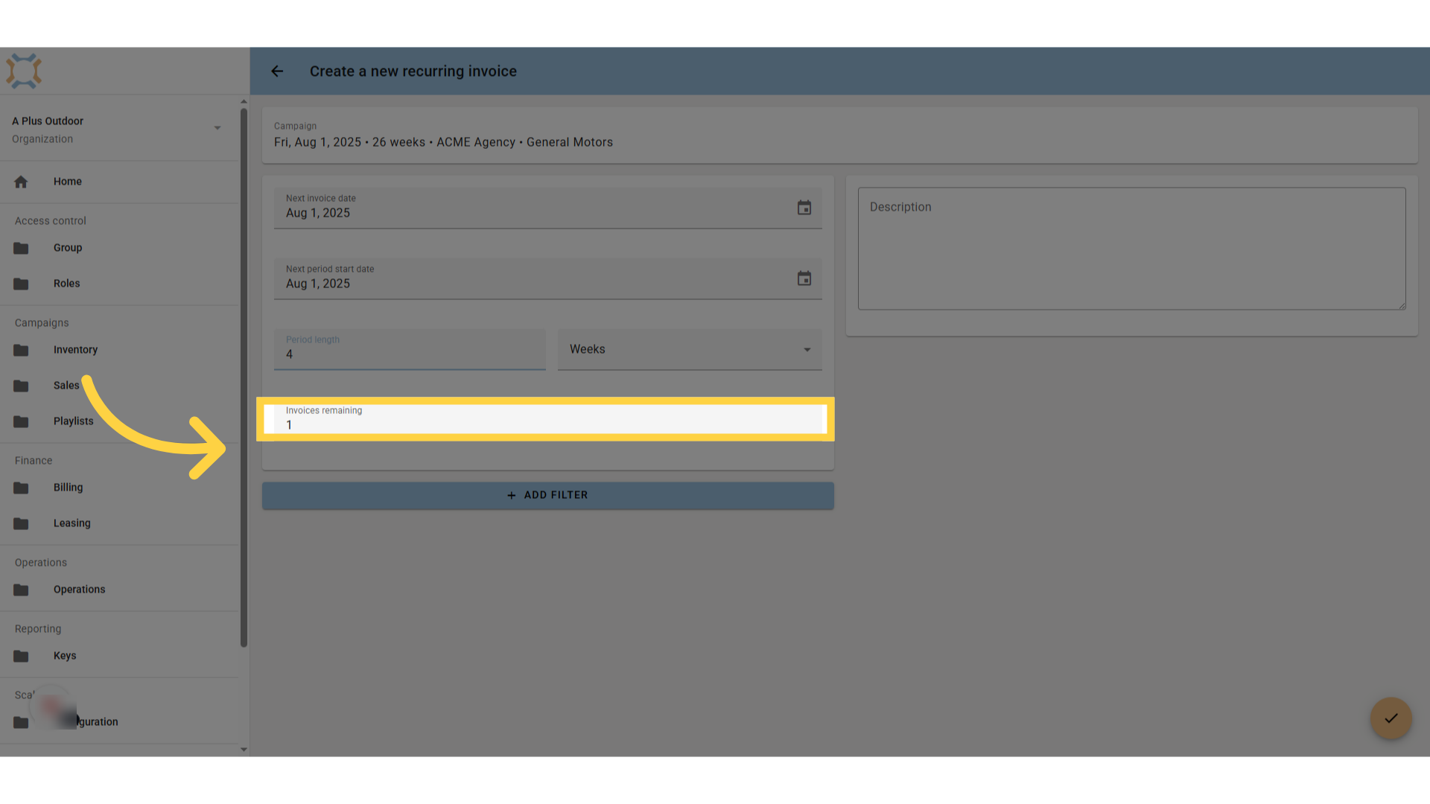This screenshot has width=1430, height=804.
Task: Click the sidebar scroll up arrow
Action: 244,101
